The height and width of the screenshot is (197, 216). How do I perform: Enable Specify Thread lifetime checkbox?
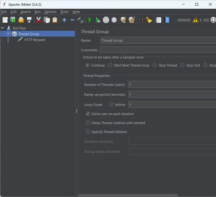point(88,132)
